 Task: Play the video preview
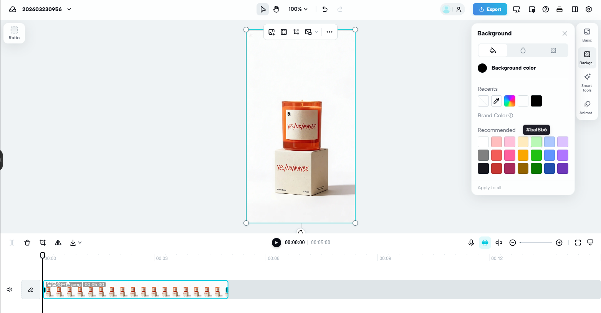click(x=276, y=243)
